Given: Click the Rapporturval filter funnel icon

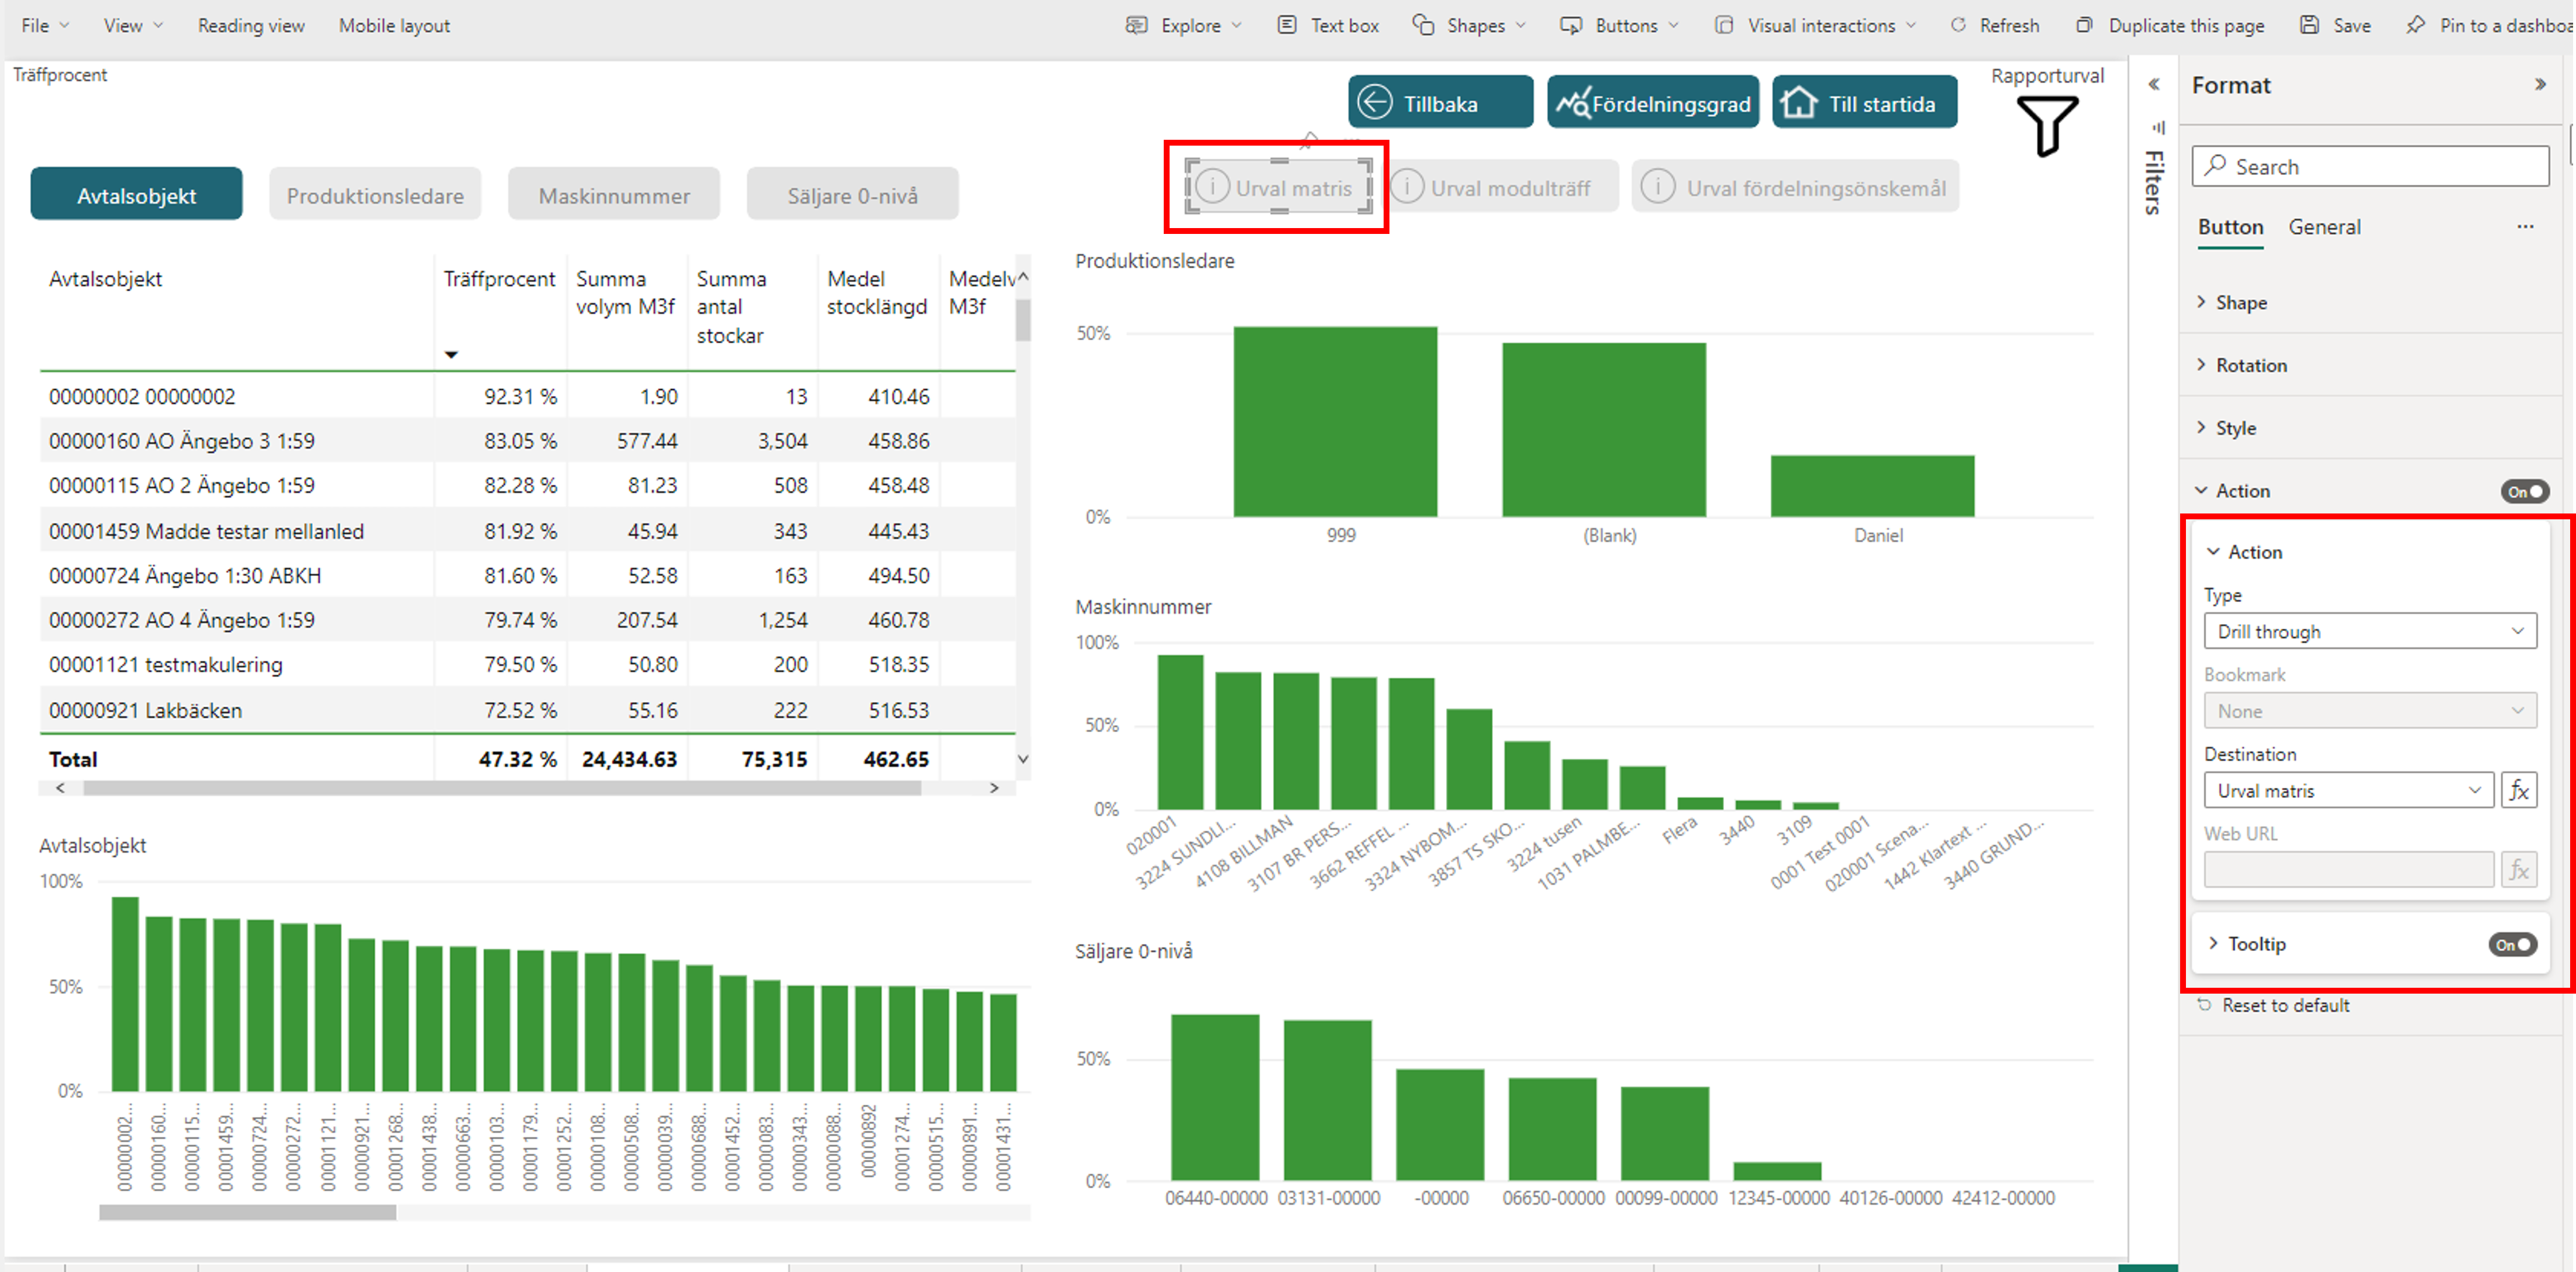Looking at the screenshot, I should click(2047, 126).
